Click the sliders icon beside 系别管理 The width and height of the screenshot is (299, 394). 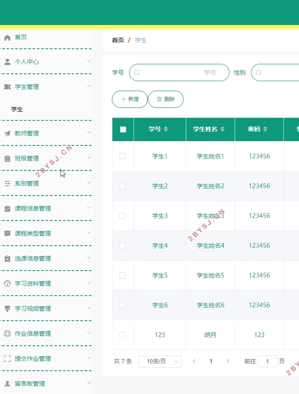tap(7, 183)
